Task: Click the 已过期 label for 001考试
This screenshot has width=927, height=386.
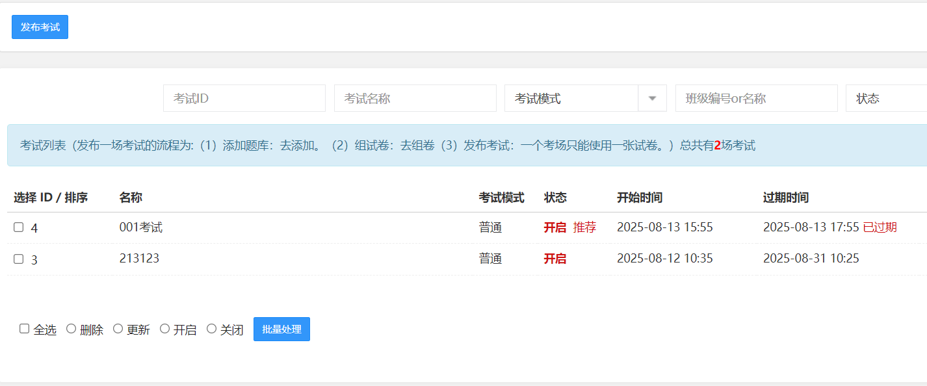Action: click(x=880, y=227)
